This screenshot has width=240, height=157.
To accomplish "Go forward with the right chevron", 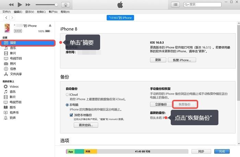I will click(x=12, y=18).
